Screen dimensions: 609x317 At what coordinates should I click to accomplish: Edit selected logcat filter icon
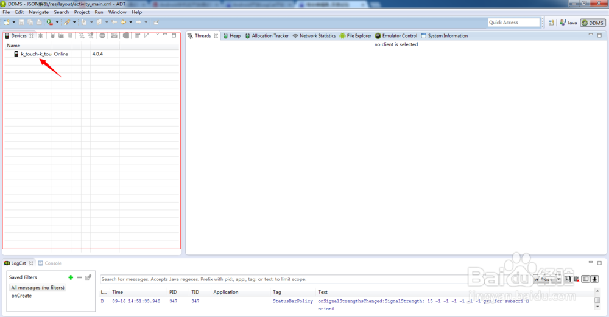(88, 277)
